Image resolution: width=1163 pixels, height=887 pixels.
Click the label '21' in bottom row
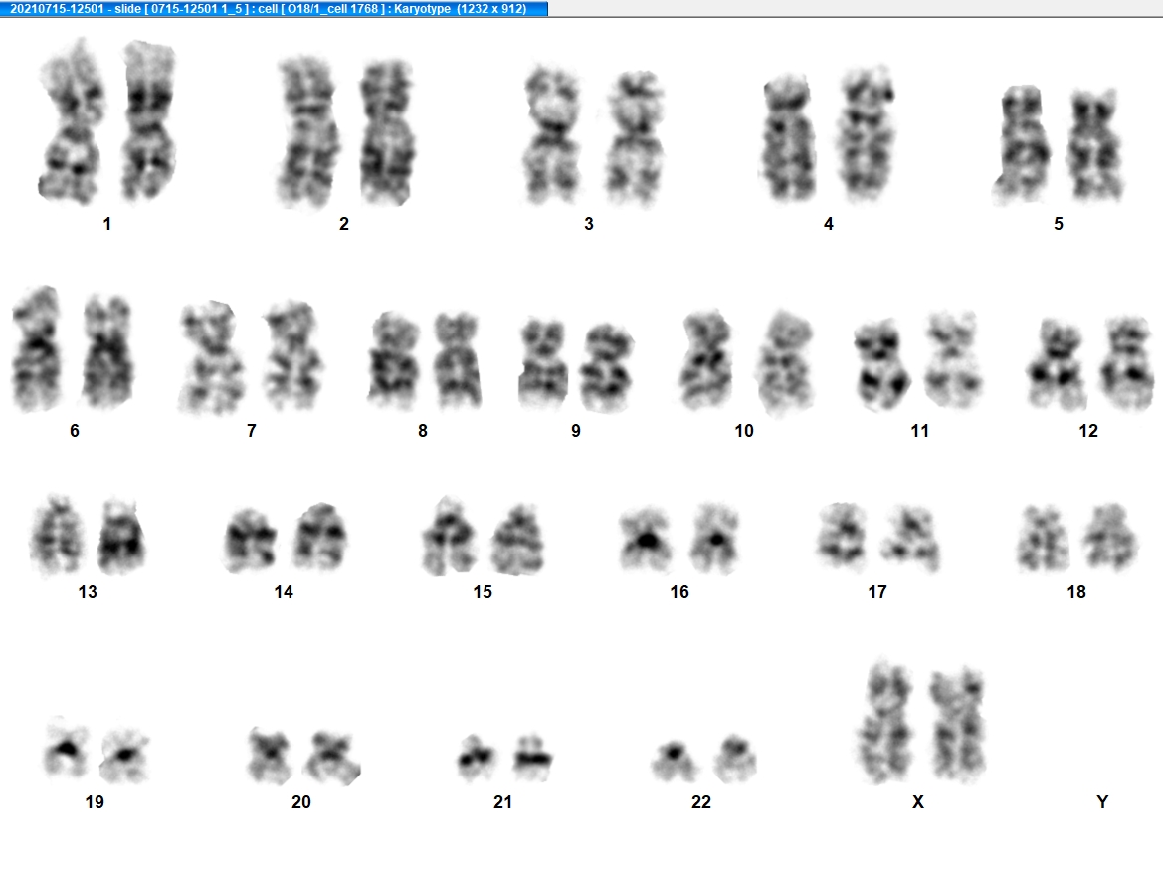pos(502,801)
